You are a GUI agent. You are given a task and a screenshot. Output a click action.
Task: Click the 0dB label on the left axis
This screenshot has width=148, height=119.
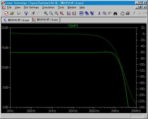click(x=6, y=107)
